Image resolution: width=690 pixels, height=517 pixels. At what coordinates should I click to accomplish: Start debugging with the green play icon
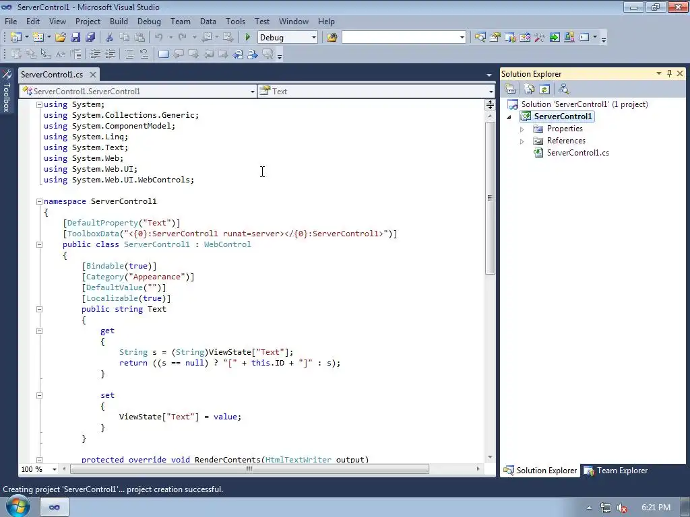click(x=248, y=38)
